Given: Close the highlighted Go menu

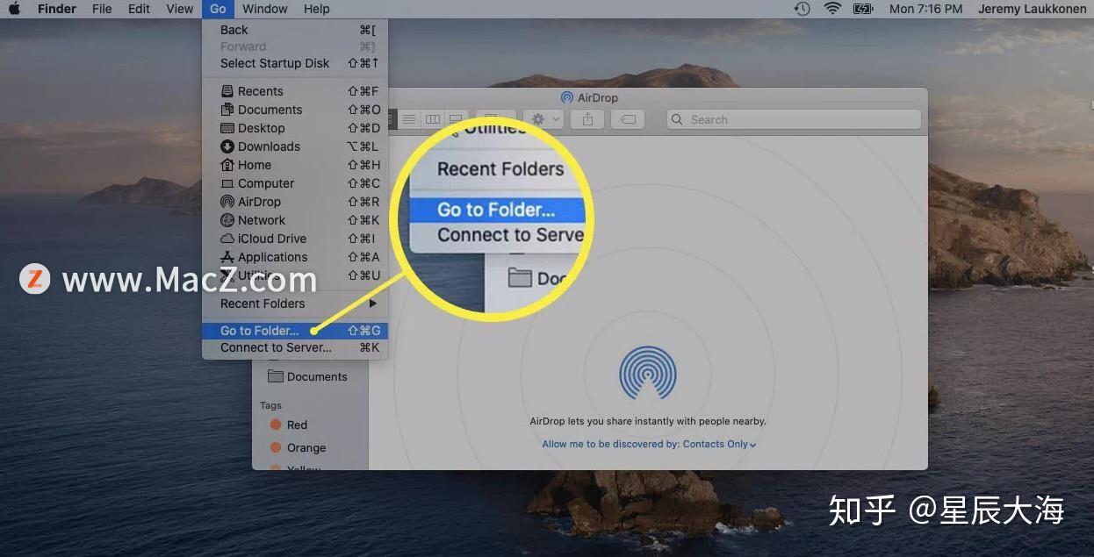Looking at the screenshot, I should [218, 9].
